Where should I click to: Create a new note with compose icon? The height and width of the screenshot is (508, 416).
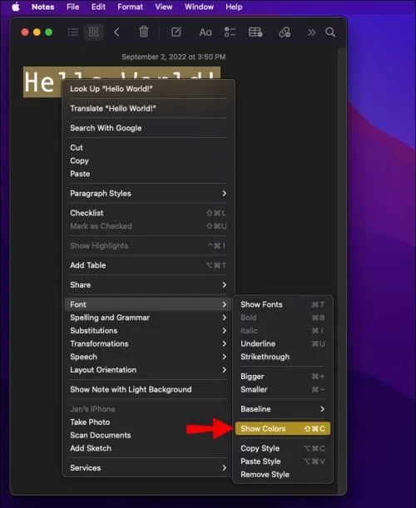point(176,32)
